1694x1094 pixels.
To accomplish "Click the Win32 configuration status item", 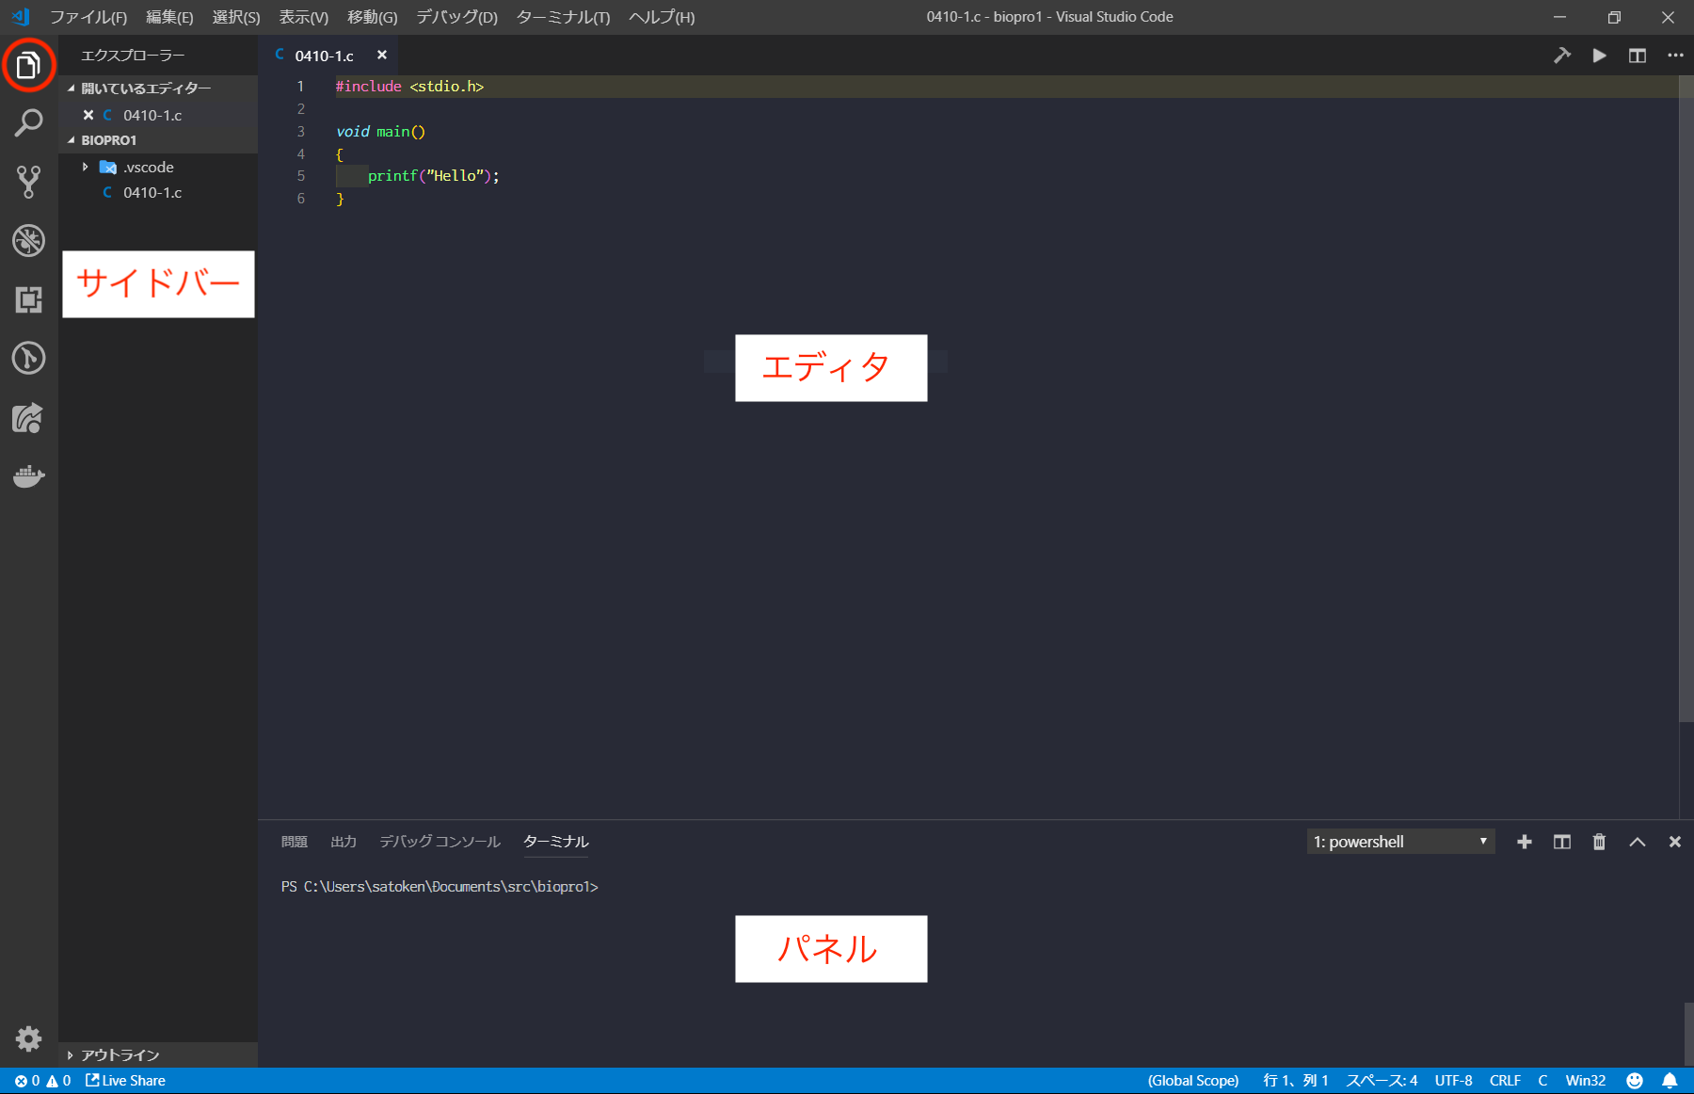I will click(x=1586, y=1081).
